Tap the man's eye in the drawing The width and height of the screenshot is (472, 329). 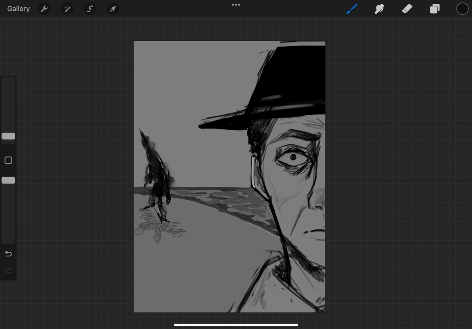click(293, 158)
